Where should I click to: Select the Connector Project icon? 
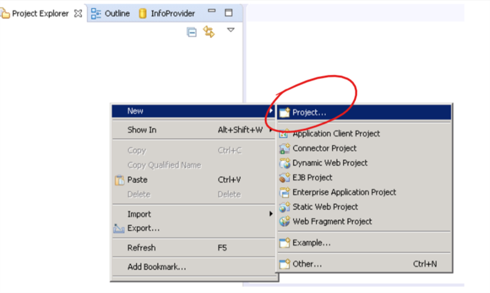pos(284,148)
